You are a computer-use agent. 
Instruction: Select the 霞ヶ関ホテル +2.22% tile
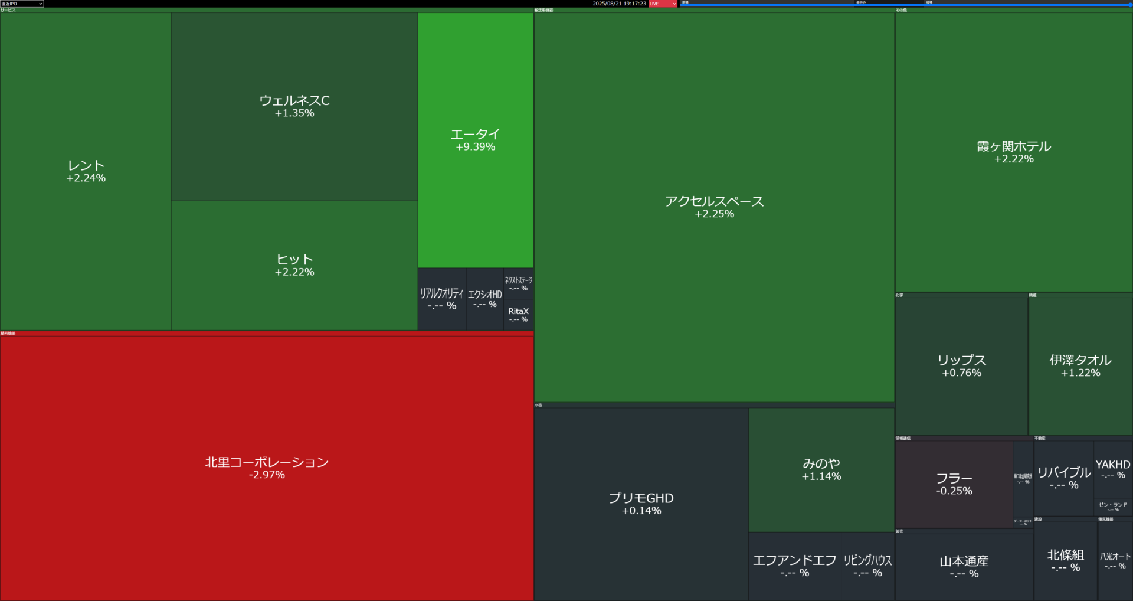[x=1014, y=152]
